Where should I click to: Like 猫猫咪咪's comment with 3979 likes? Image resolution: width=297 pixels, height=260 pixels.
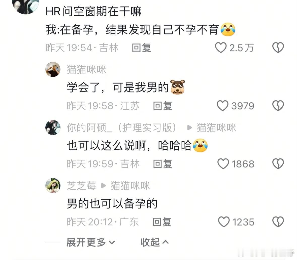click(222, 106)
